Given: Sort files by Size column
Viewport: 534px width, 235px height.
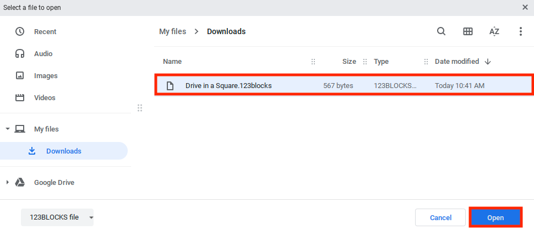Looking at the screenshot, I should click(x=349, y=62).
